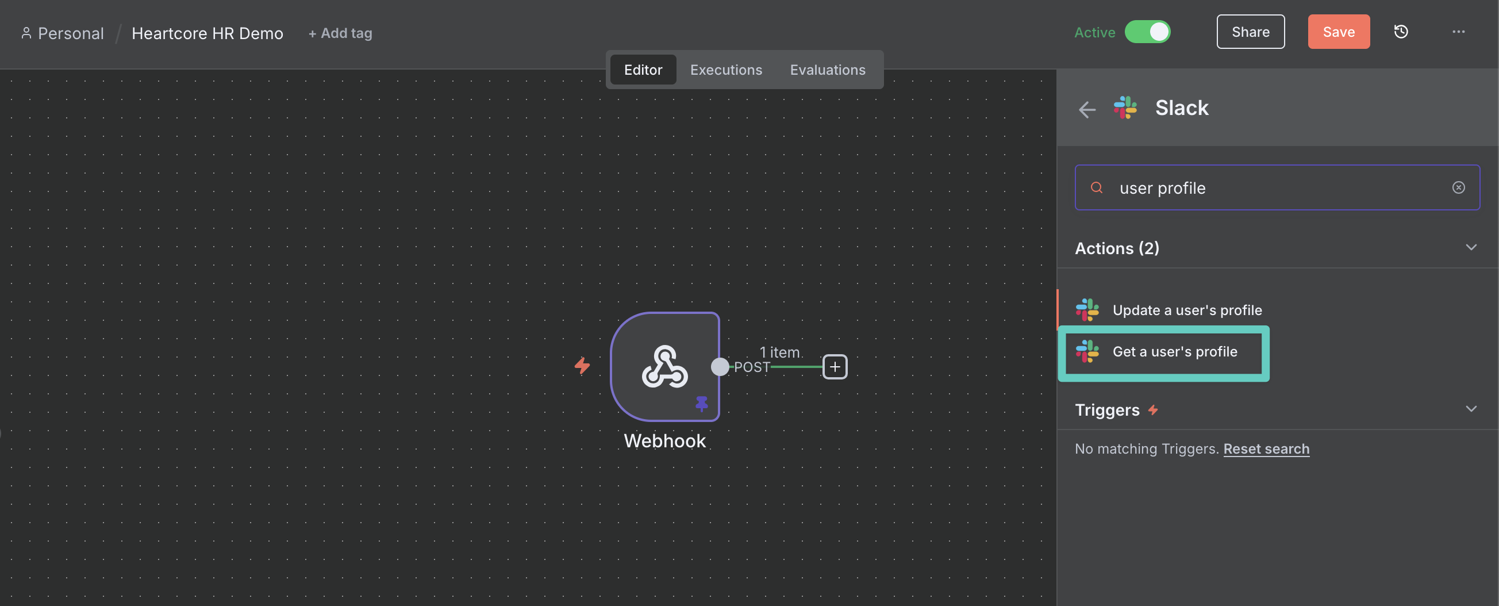This screenshot has width=1499, height=606.
Task: Click the Webhook node icon
Action: click(664, 366)
